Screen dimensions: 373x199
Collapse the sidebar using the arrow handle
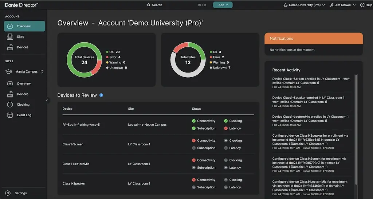[x=47, y=100]
